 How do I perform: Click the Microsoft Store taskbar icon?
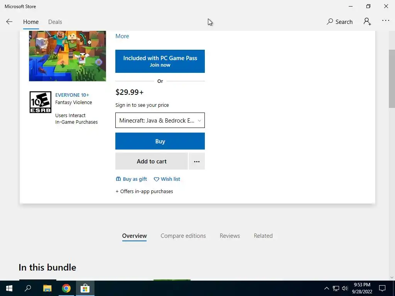[x=85, y=288]
